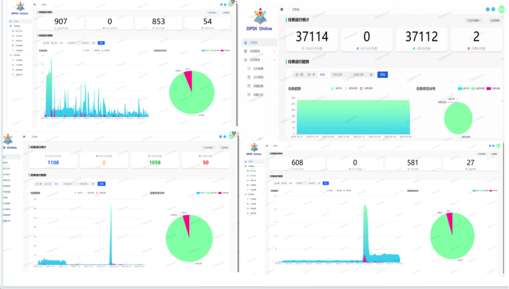Image resolution: width=509 pixels, height=289 pixels.
Task: Open the green user avatar in the 608 dashboard
Action: [499, 146]
